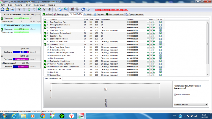Click the Windows Start button
The image size is (212, 119).
[x=4, y=116]
